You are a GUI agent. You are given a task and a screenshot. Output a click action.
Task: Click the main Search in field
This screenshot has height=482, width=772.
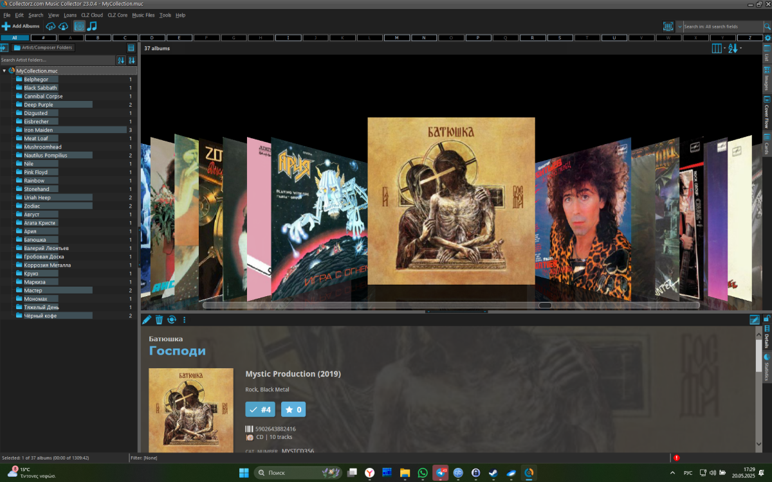coord(722,26)
